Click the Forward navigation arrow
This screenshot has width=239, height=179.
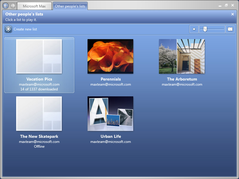[x=13, y=6]
